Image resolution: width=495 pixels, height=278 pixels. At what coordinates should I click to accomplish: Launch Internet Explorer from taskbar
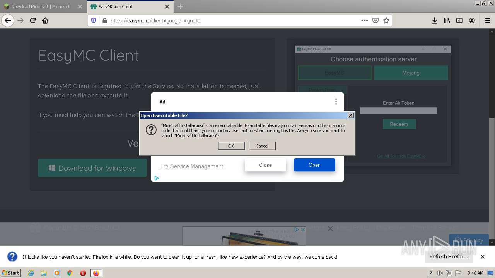(31, 273)
